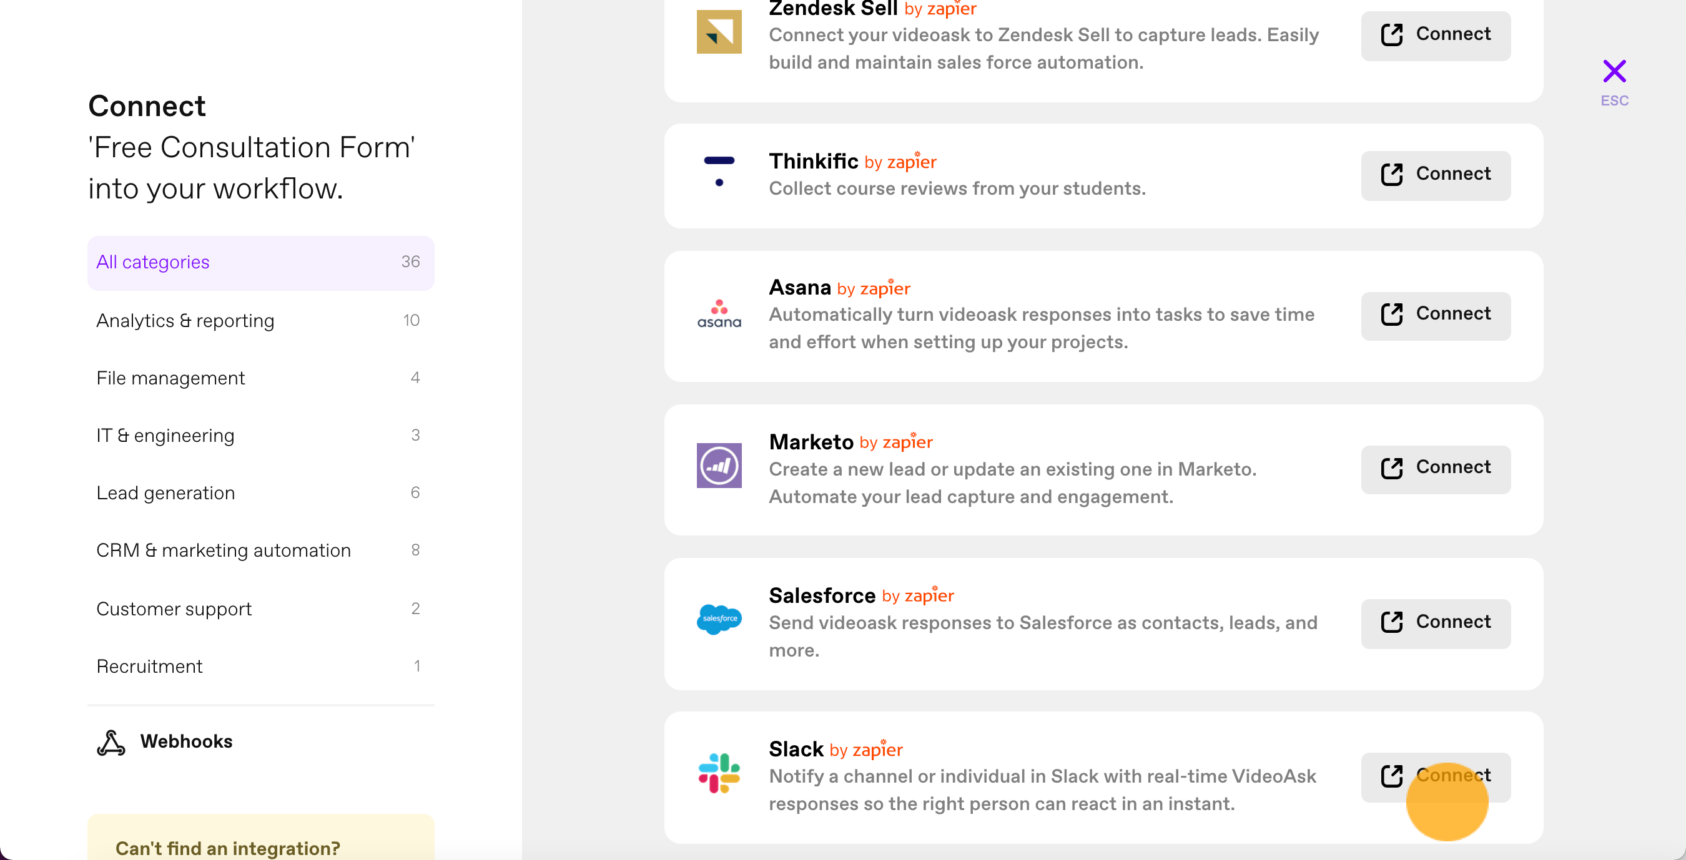1686x860 pixels.
Task: Connect the Thinkific integration
Action: click(1436, 175)
